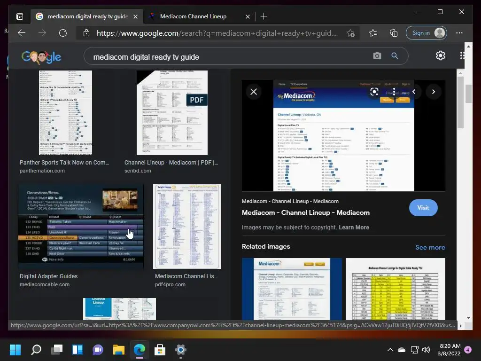This screenshot has width=481, height=361.
Task: Click the Google search magnifier button
Action: pos(395,56)
